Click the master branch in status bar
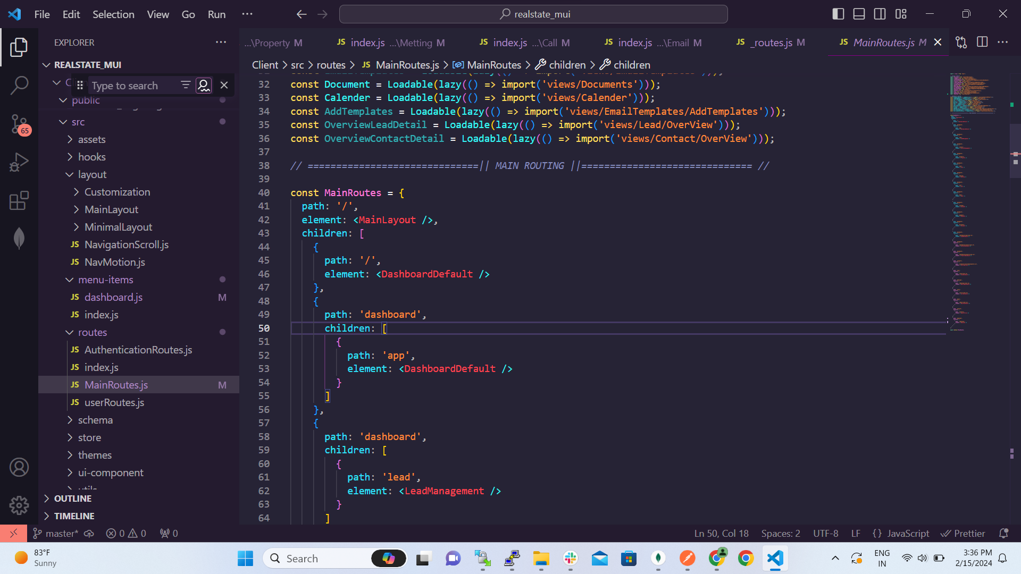 pyautogui.click(x=56, y=533)
